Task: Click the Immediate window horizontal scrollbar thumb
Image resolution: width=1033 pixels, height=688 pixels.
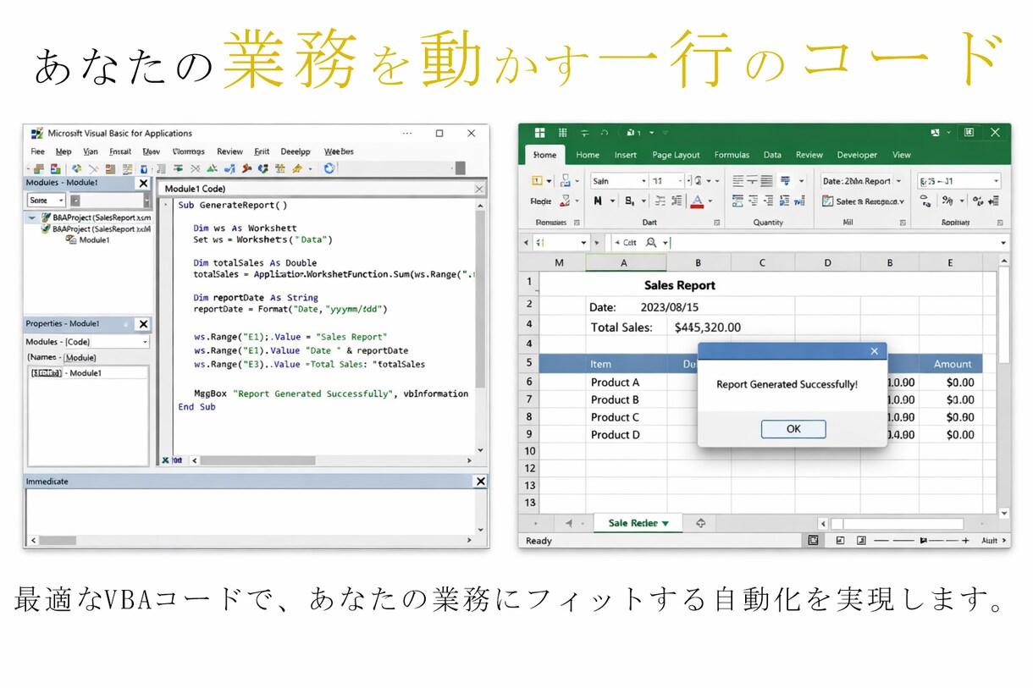Action: [x=58, y=540]
